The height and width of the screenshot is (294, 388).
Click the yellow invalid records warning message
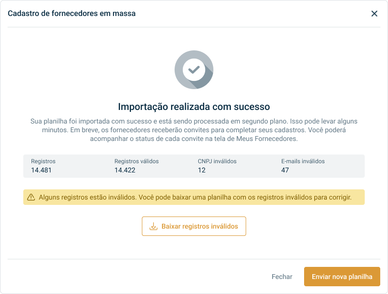[194, 197]
